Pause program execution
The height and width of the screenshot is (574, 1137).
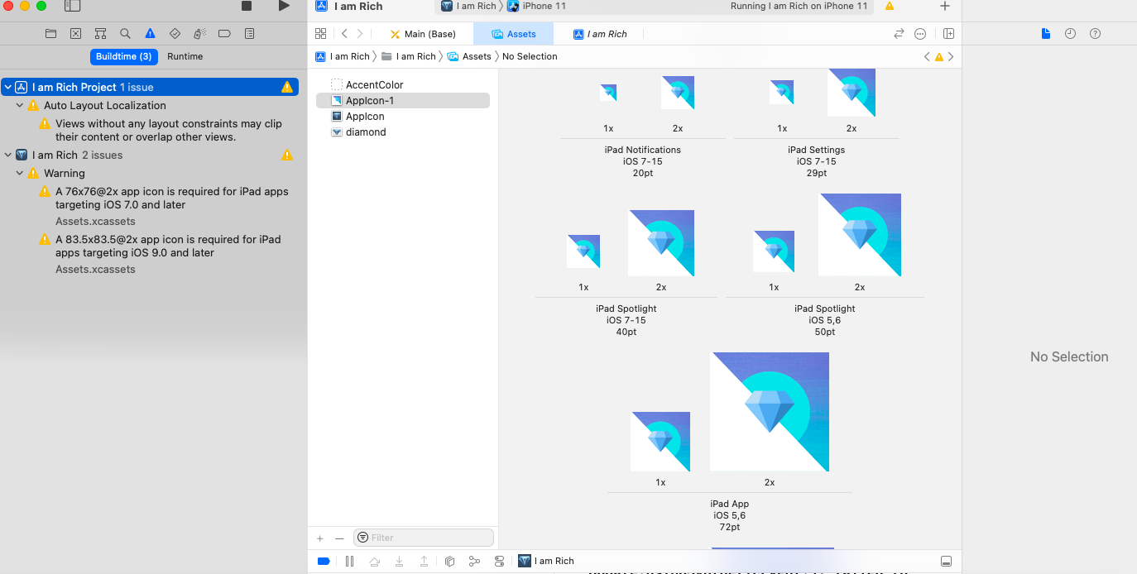click(349, 561)
